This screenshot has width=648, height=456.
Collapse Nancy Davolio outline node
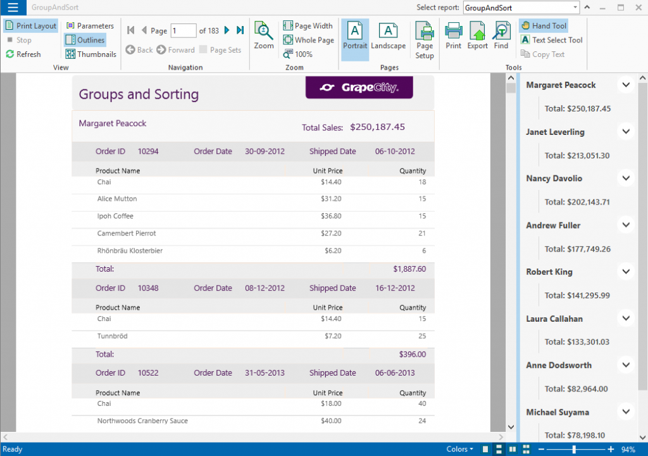tap(626, 179)
